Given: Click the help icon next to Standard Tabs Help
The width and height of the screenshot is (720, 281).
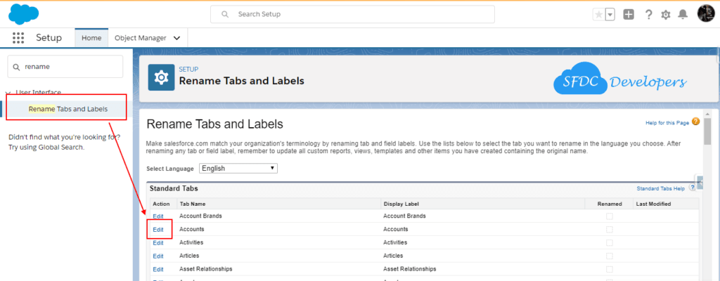Looking at the screenshot, I should (x=693, y=188).
